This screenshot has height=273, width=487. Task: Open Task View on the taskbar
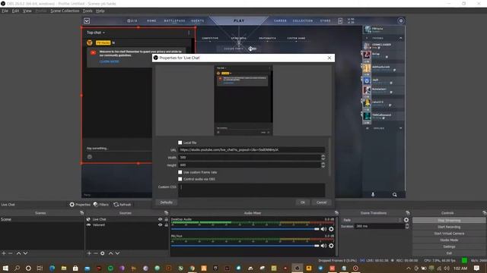[x=40, y=268]
